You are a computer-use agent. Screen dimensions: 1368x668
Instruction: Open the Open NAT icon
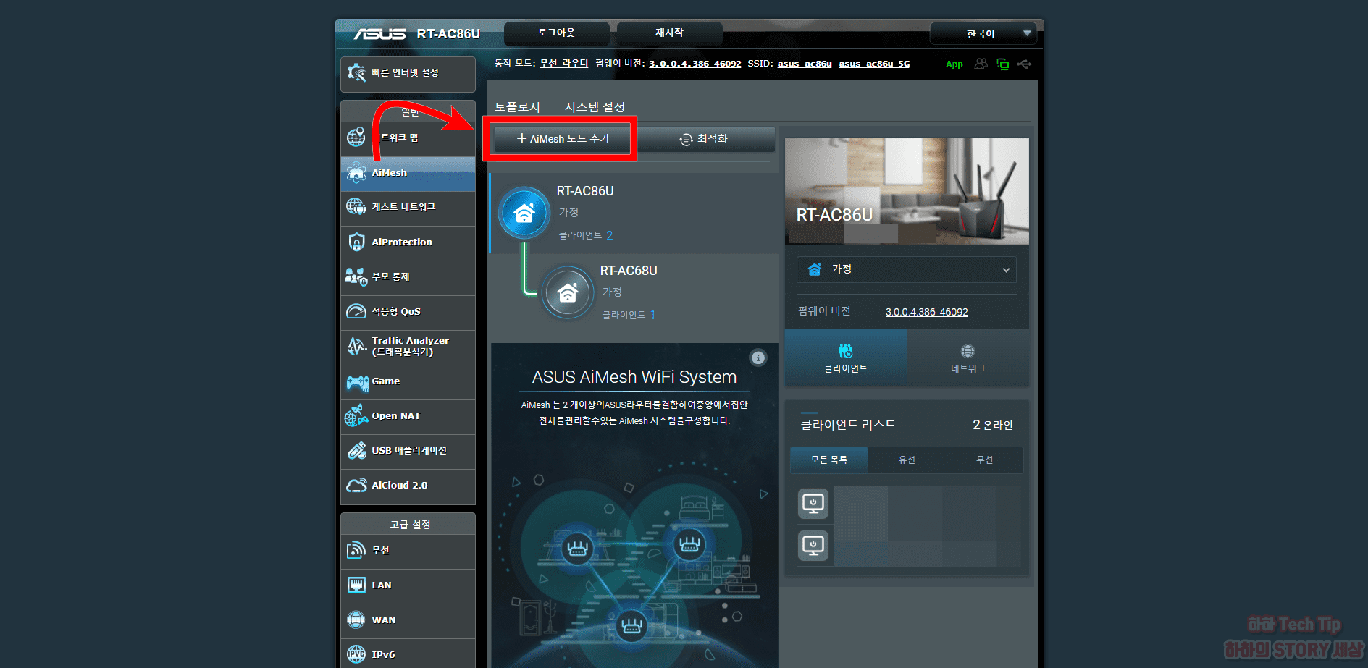356,415
